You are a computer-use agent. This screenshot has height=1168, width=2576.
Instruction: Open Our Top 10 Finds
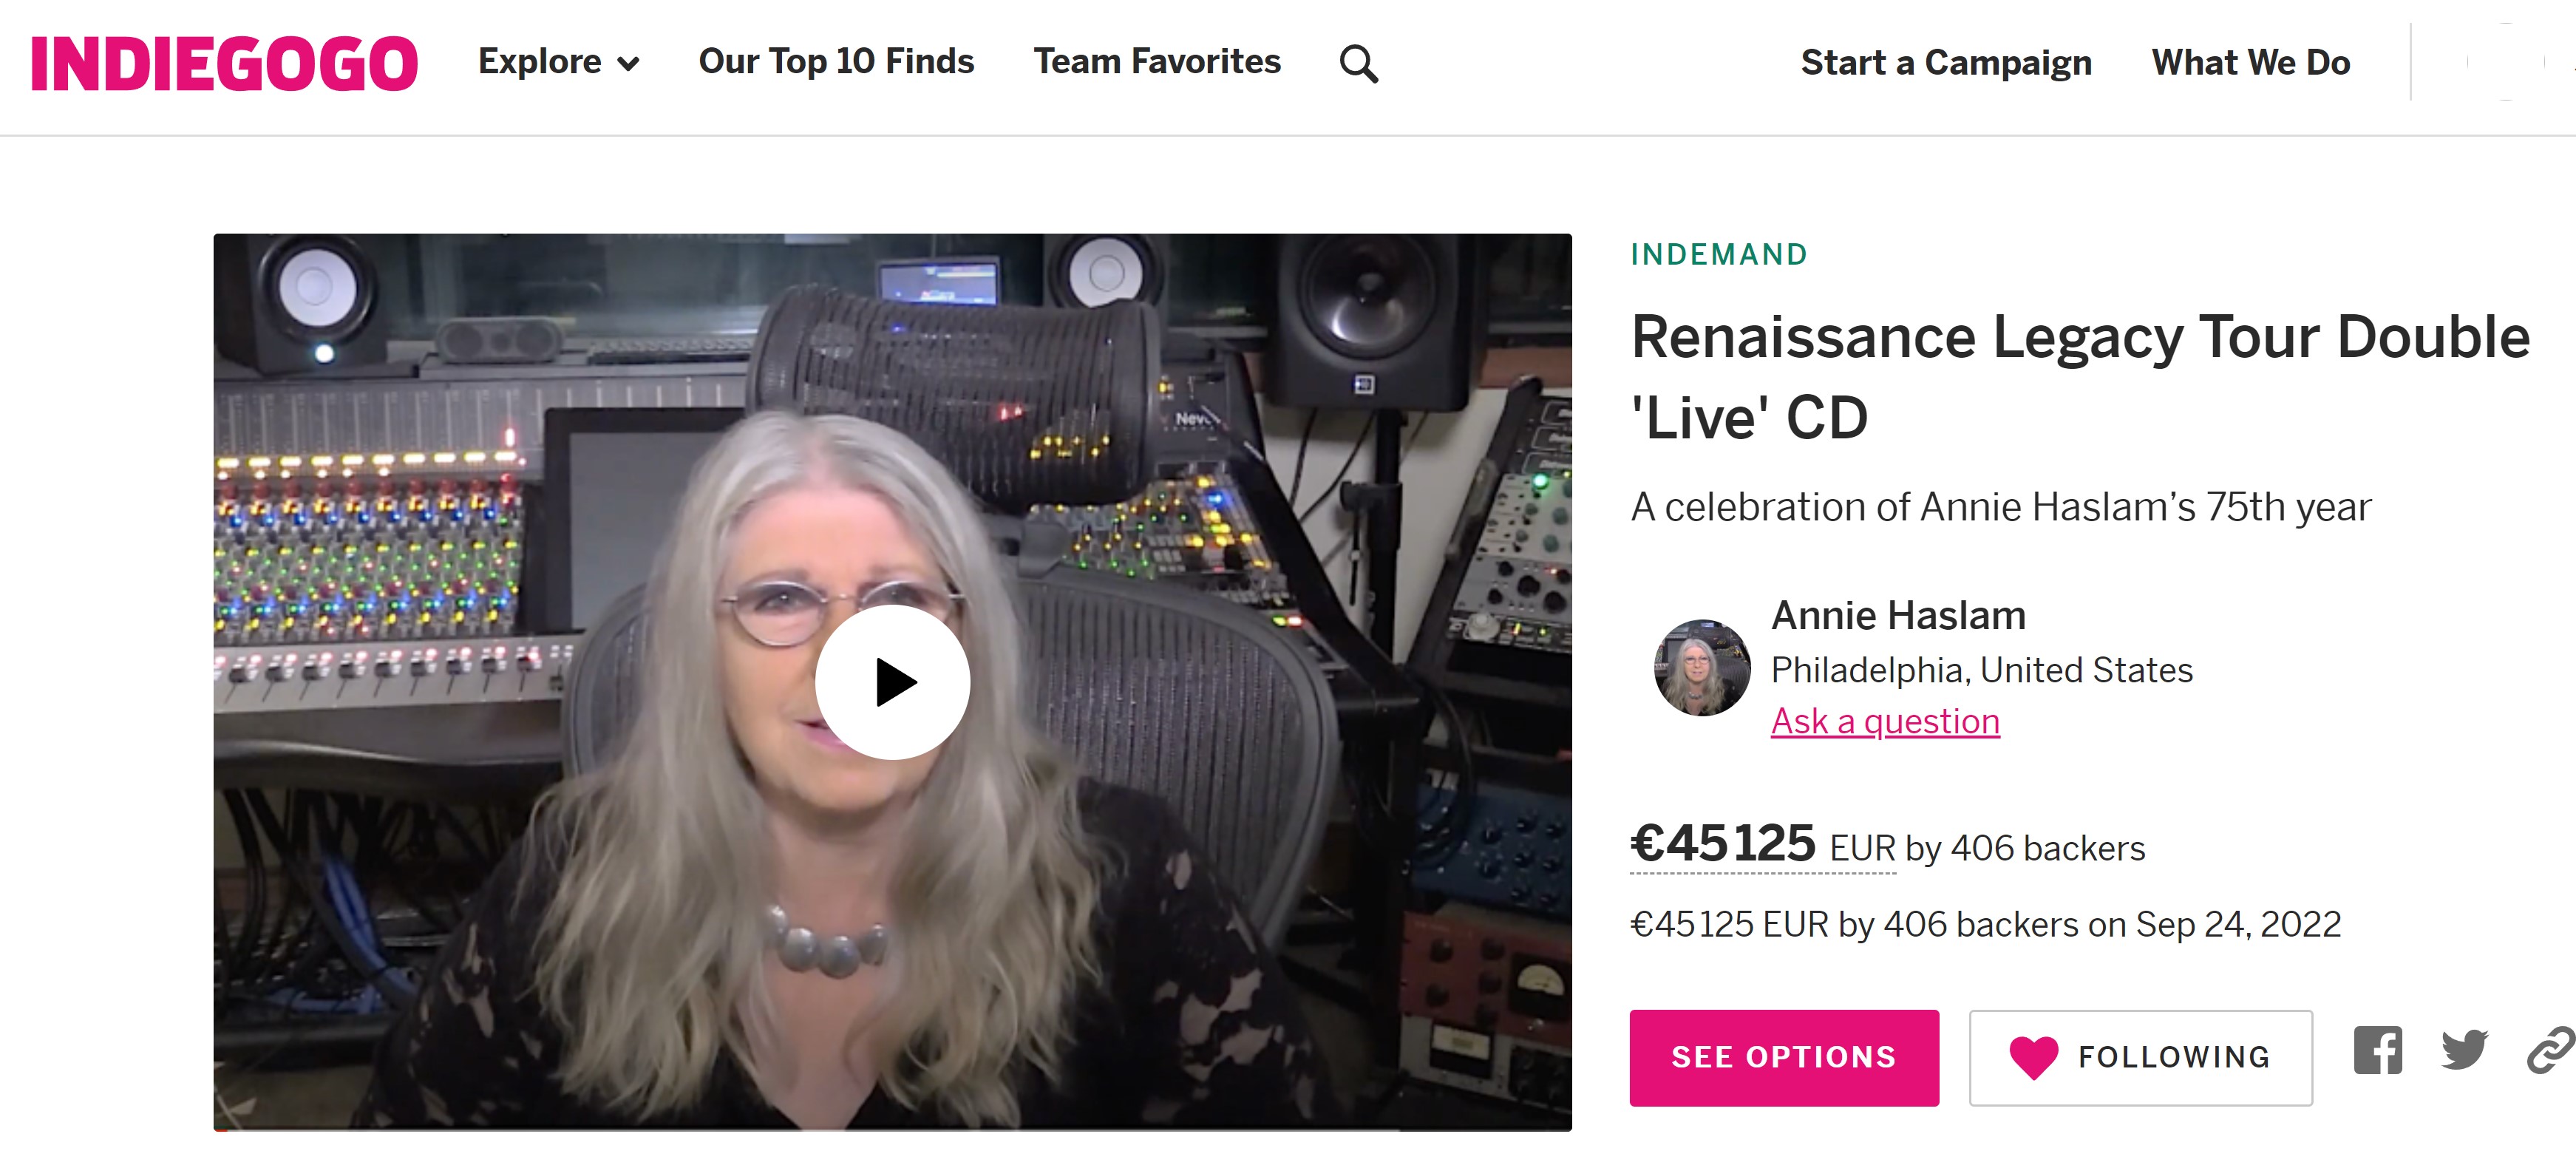coord(836,62)
